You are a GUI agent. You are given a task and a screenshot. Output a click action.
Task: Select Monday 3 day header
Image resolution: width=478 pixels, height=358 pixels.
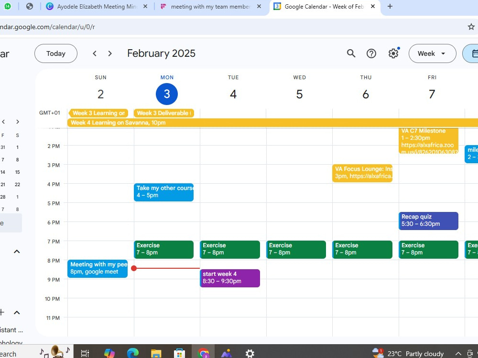[167, 94]
